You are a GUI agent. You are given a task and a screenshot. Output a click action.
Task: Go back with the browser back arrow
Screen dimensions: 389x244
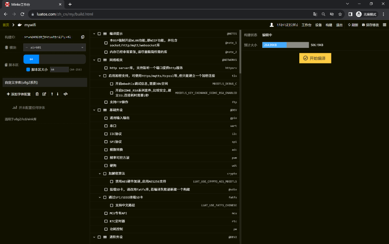point(6,14)
